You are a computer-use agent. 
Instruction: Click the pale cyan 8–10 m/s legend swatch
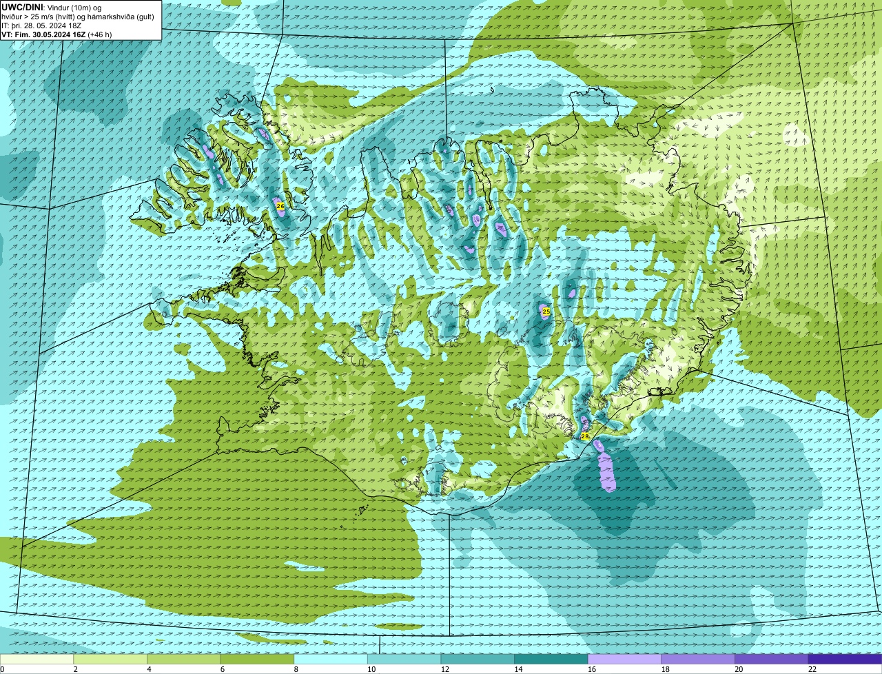(x=331, y=659)
